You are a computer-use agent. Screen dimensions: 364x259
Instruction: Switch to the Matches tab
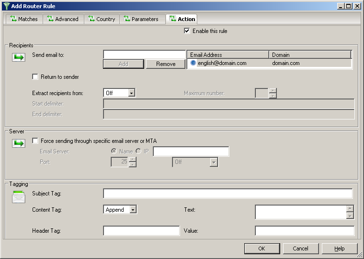(24, 19)
